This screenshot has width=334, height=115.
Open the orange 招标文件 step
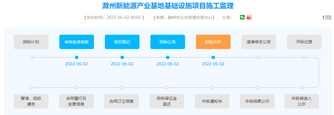213,42
